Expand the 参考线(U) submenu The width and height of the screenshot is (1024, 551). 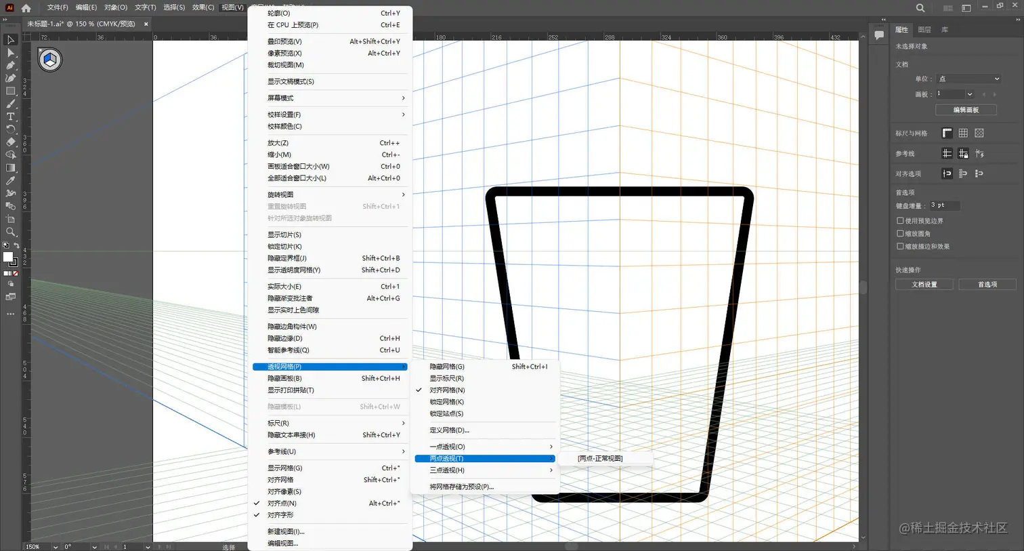pos(330,451)
